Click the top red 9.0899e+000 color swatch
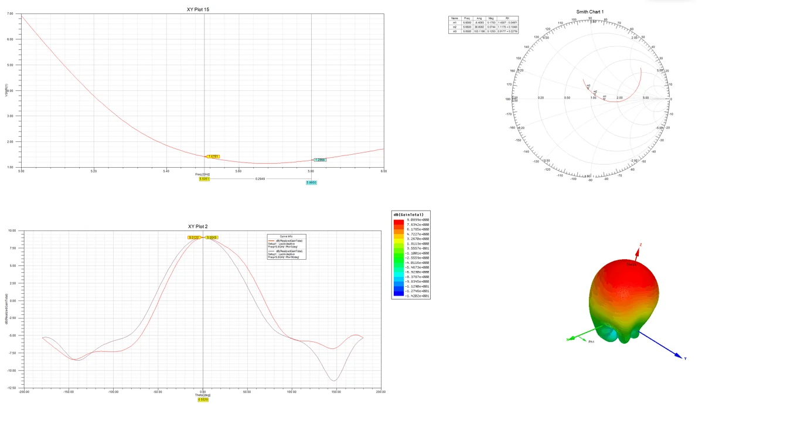Viewport: 787px width, 434px height. point(398,222)
